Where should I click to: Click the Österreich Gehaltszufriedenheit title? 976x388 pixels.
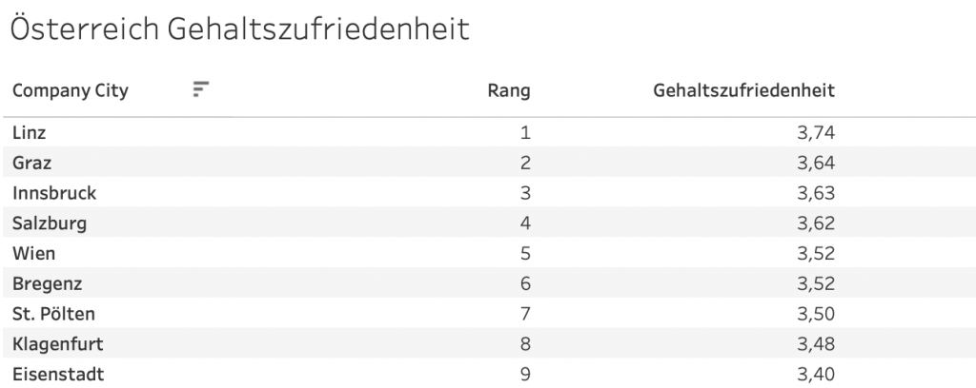[x=239, y=29]
